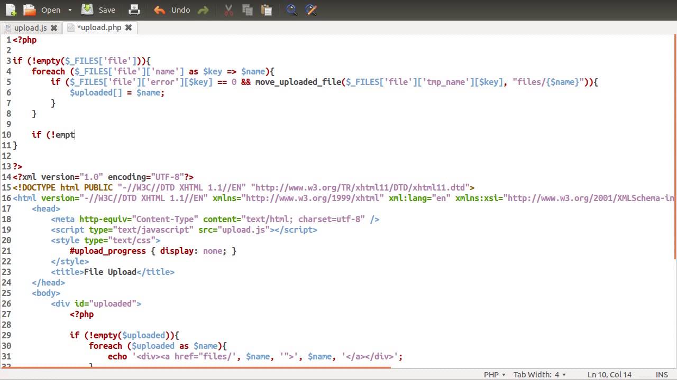Click '?>' on line 13

coord(17,166)
